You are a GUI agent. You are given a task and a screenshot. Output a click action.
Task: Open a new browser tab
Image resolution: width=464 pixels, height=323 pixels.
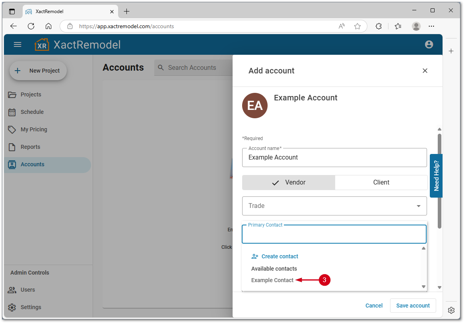127,12
